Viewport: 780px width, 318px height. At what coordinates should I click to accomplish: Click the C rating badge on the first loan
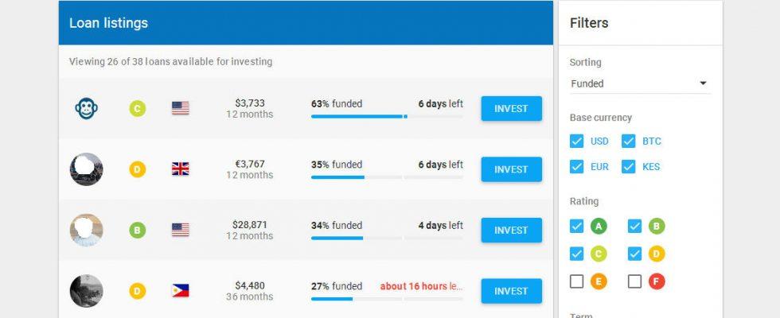pyautogui.click(x=137, y=108)
